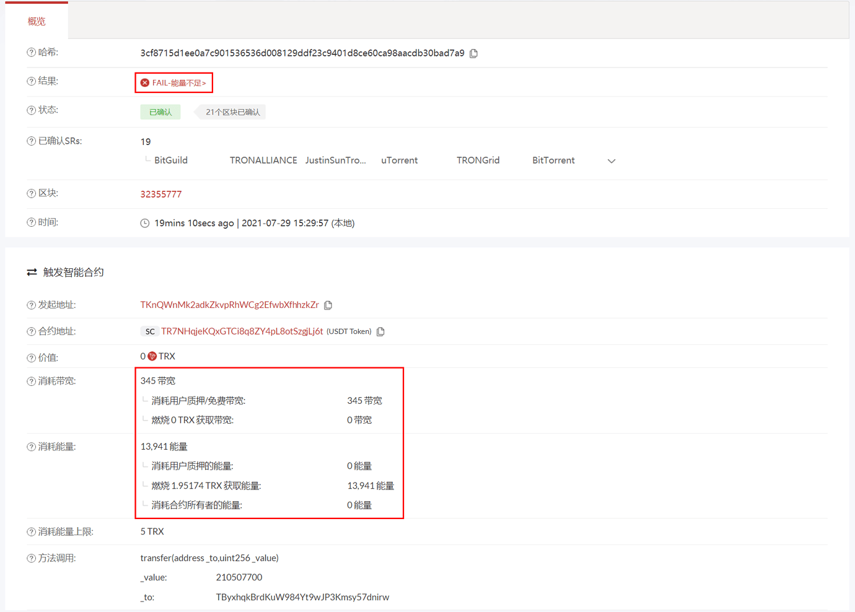Viewport: 855px width, 612px height.
Task: Expand the full SR list using the chevron
Action: click(x=612, y=160)
